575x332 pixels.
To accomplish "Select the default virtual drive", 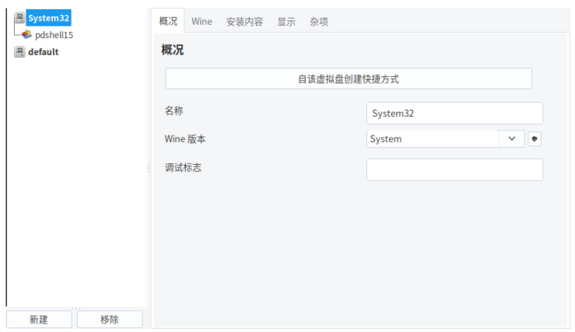I will click(44, 51).
